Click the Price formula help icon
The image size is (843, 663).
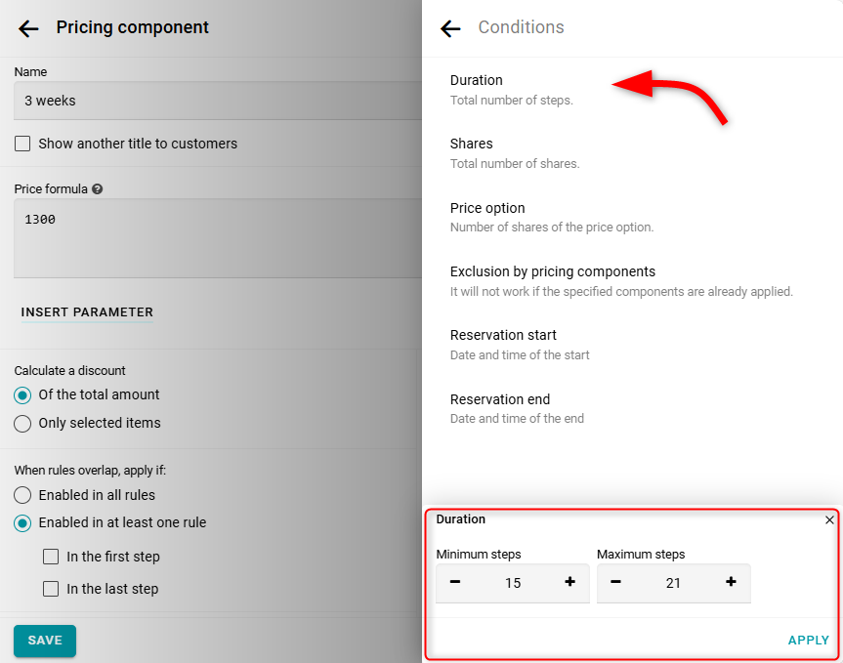pyautogui.click(x=98, y=189)
